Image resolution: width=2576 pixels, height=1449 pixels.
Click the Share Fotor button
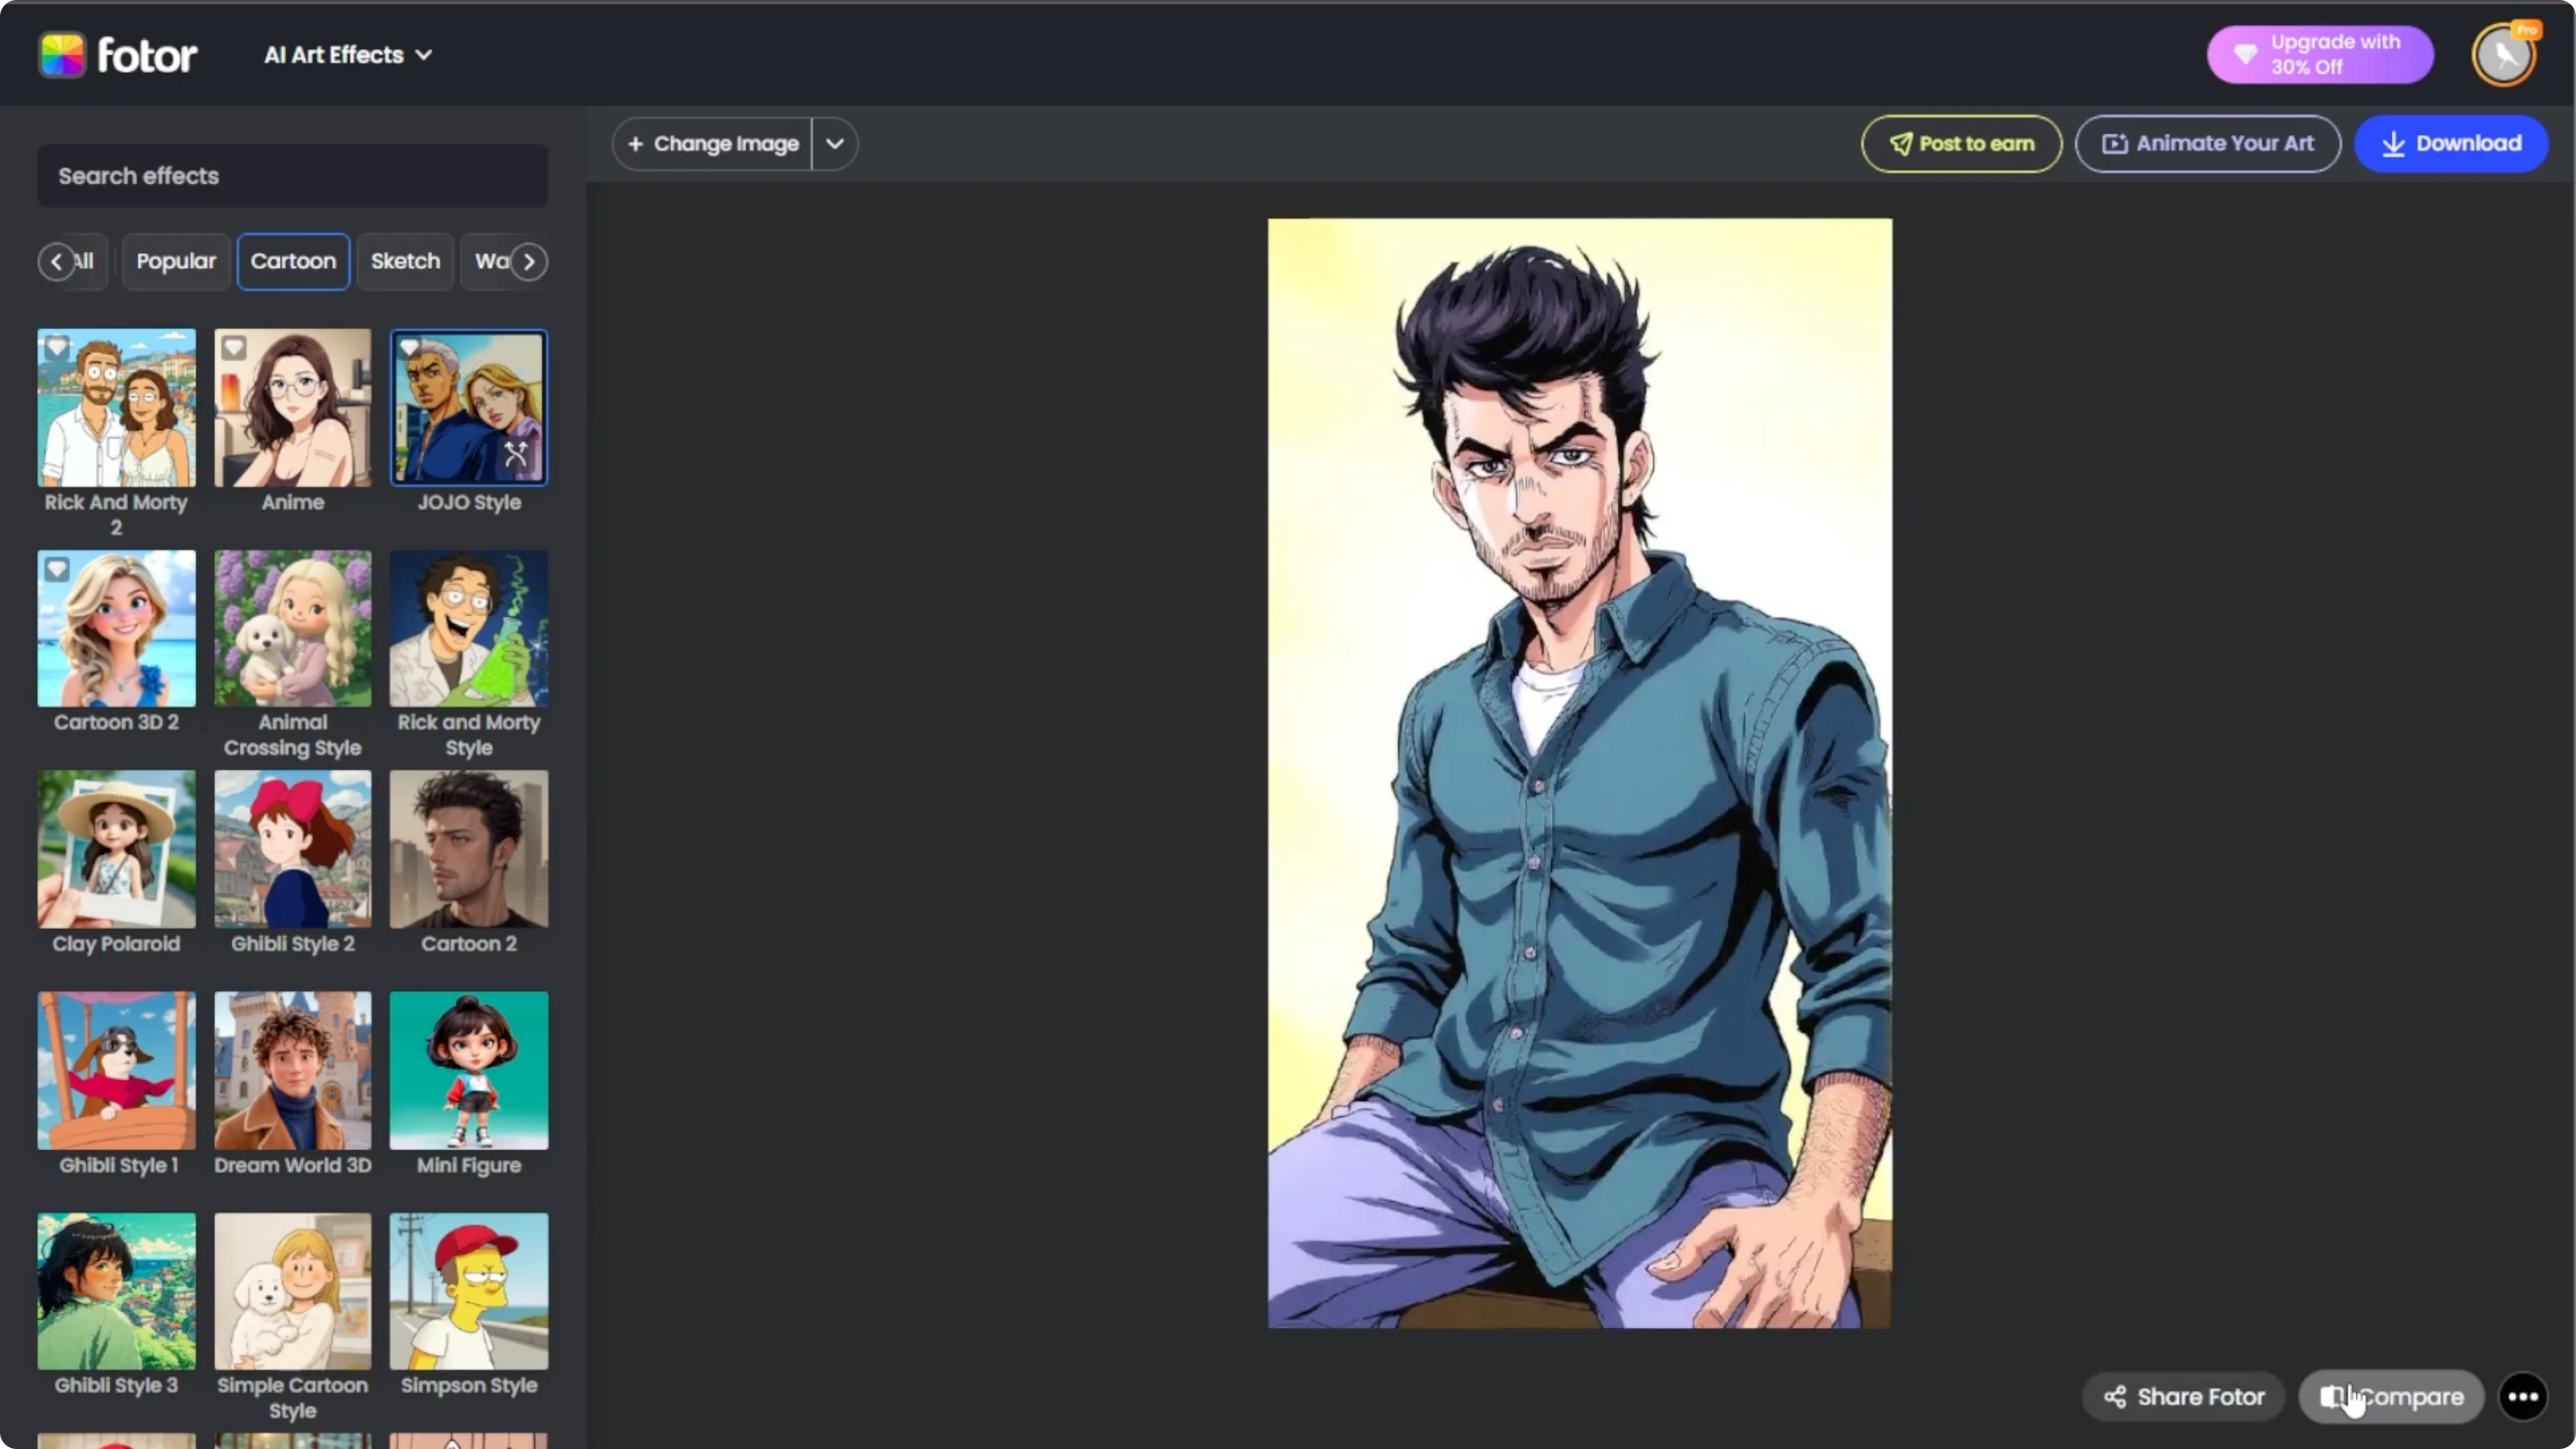click(2183, 1397)
